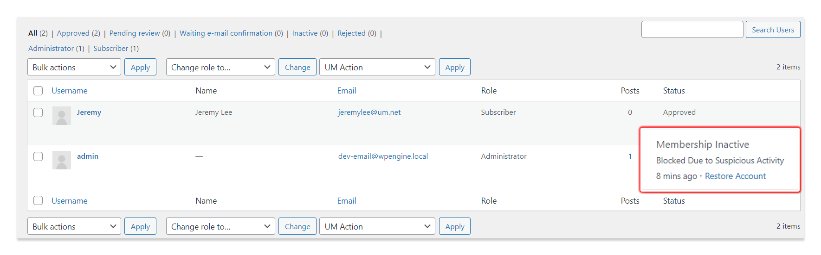Image resolution: width=821 pixels, height=255 pixels.
Task: Click the bottom Apply button beside Bulk actions
Action: [x=140, y=226]
